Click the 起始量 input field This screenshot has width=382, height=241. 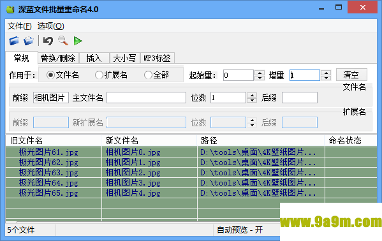pos(239,75)
